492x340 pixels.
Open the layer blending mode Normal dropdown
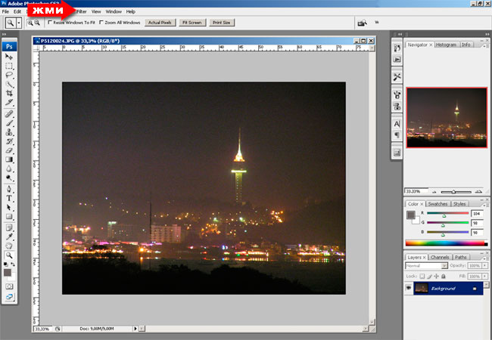pos(425,266)
